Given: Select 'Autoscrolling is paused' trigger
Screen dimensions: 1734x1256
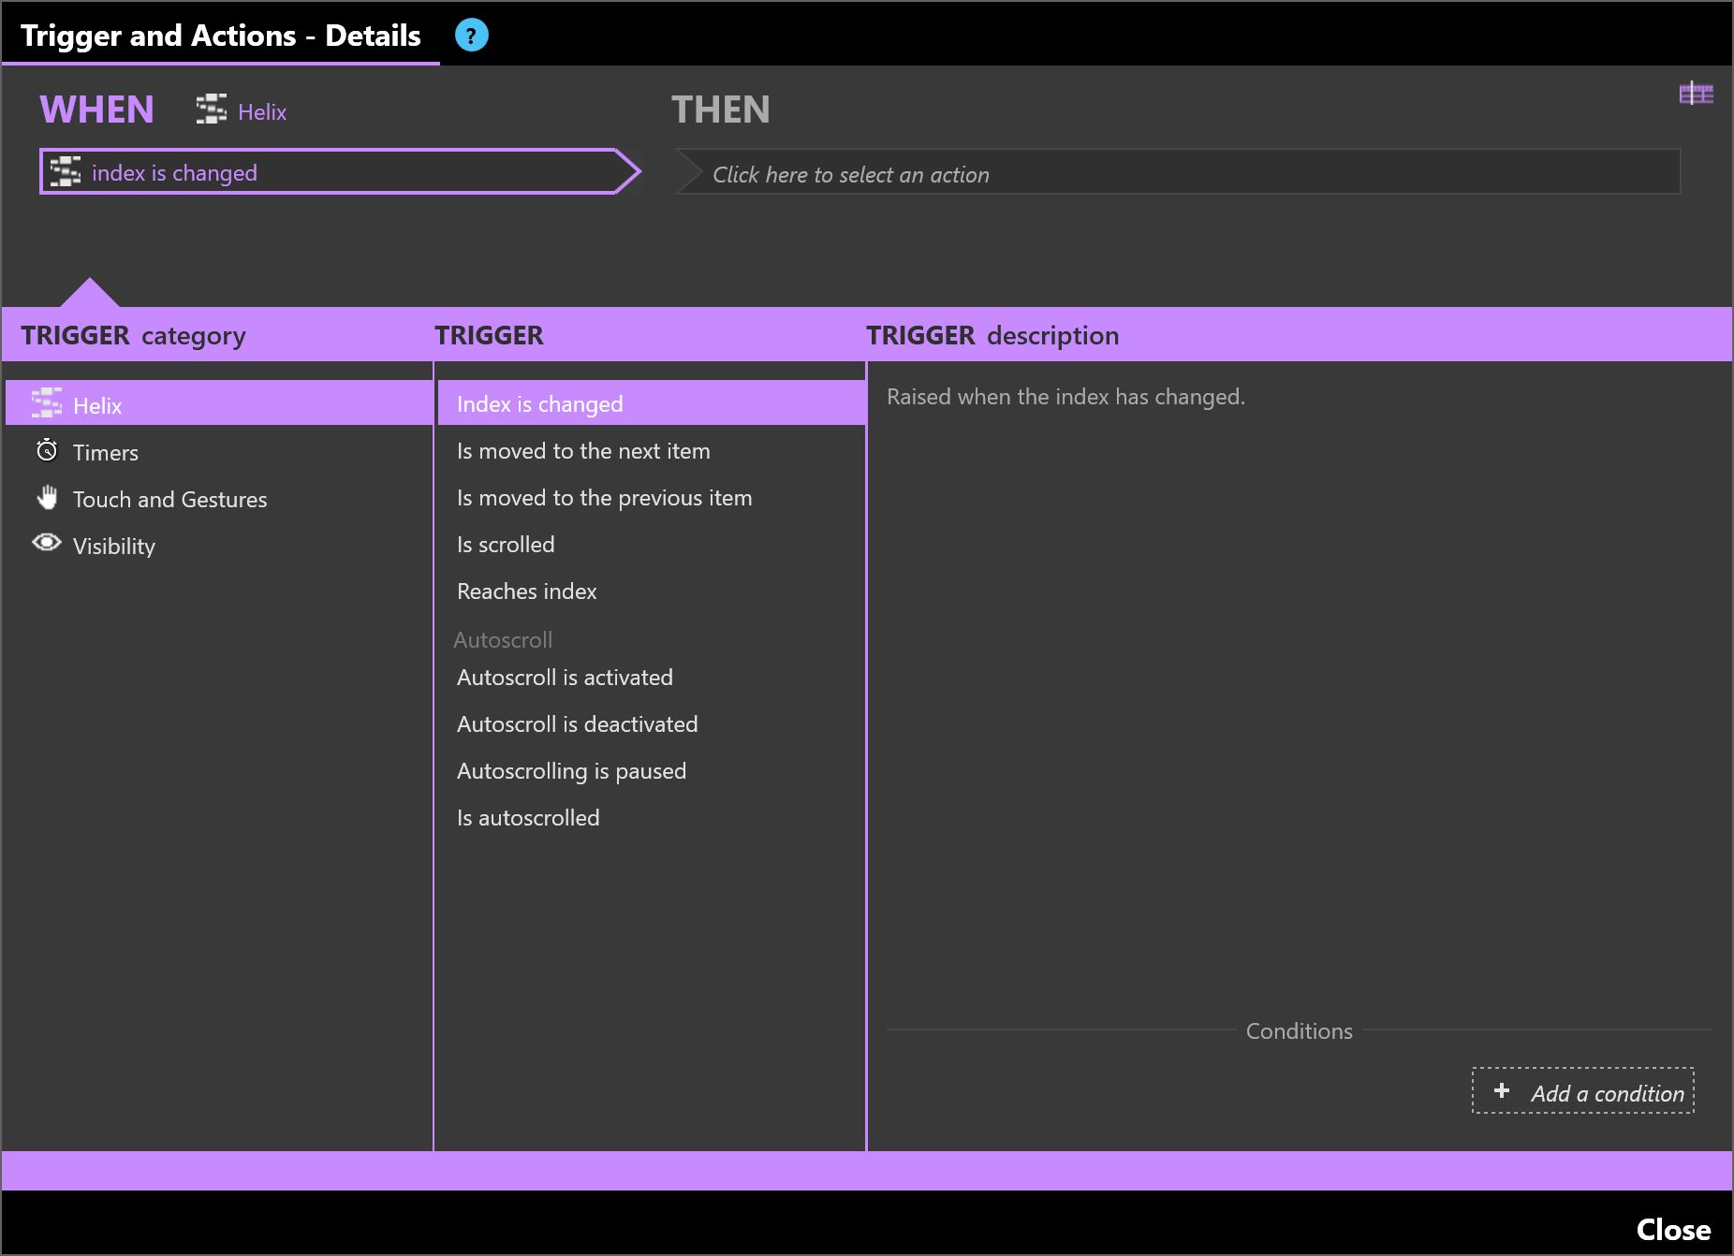Looking at the screenshot, I should pyautogui.click(x=571, y=771).
